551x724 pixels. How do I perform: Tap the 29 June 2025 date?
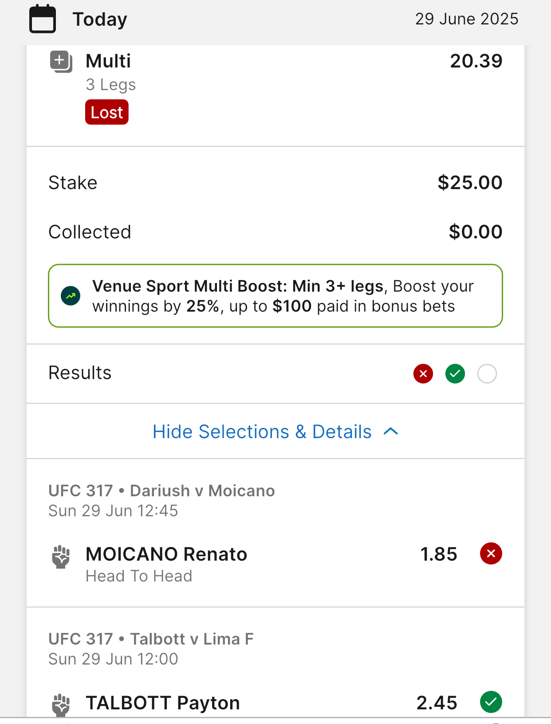coord(467,19)
